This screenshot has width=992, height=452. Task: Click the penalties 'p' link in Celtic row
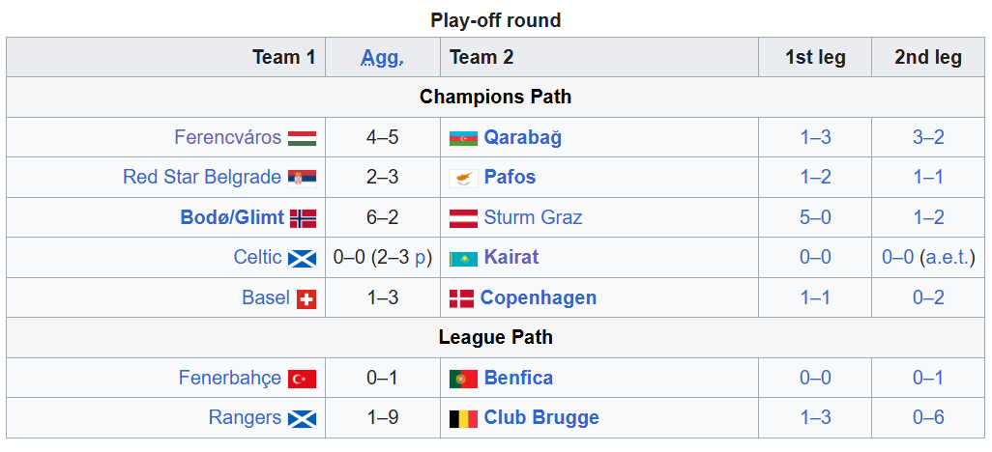[420, 258]
